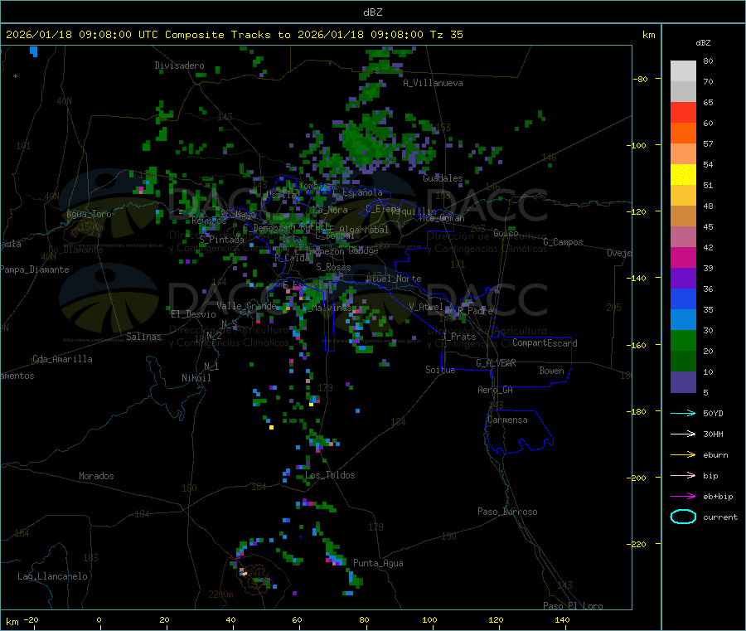
Task: Click the 'Punta_Agua' map label
Action: click(x=378, y=563)
